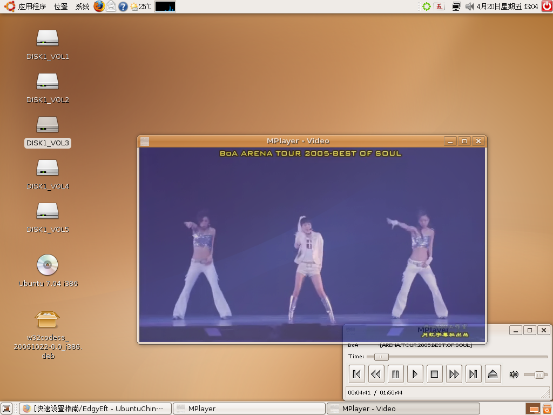Click the system monitor graph applet
553x415 pixels.
click(x=165, y=6)
